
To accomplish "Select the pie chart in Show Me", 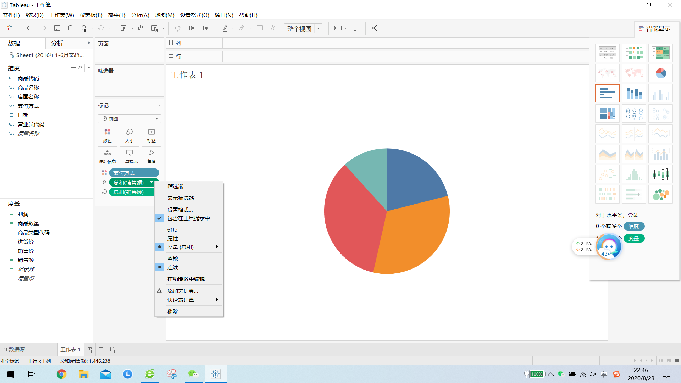I will 660,73.
